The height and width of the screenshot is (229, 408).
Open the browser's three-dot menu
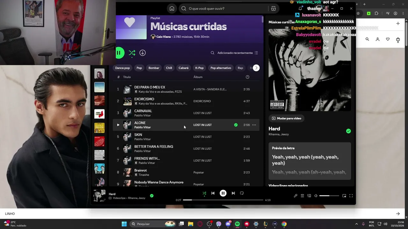[404, 13]
